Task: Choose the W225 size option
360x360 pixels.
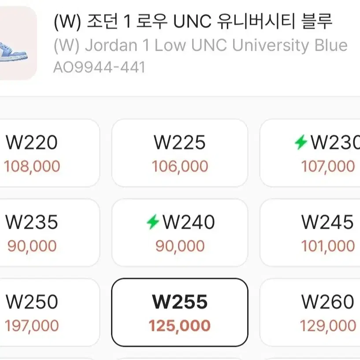Action: click(180, 142)
